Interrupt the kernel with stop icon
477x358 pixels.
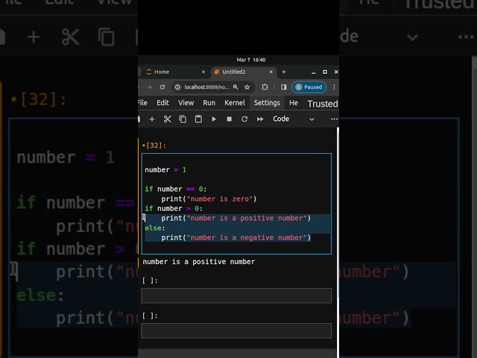tap(230, 119)
